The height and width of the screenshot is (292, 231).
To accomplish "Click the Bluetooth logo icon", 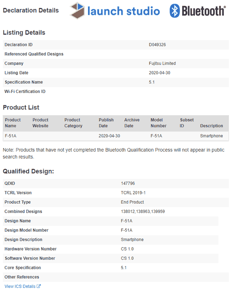I will pyautogui.click(x=175, y=10).
